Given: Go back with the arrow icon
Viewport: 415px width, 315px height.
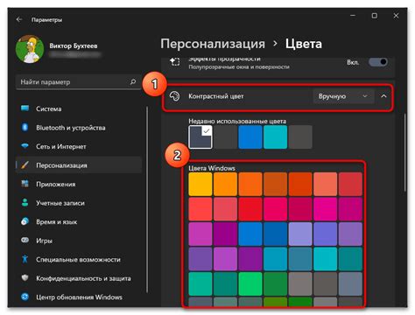Looking at the screenshot, I should [x=19, y=19].
